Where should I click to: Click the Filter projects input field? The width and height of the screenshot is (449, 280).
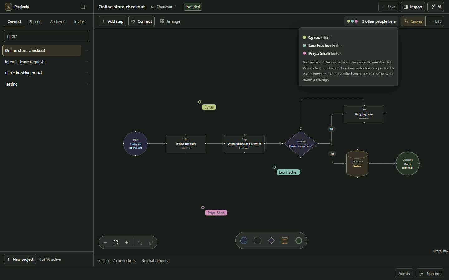(x=46, y=36)
